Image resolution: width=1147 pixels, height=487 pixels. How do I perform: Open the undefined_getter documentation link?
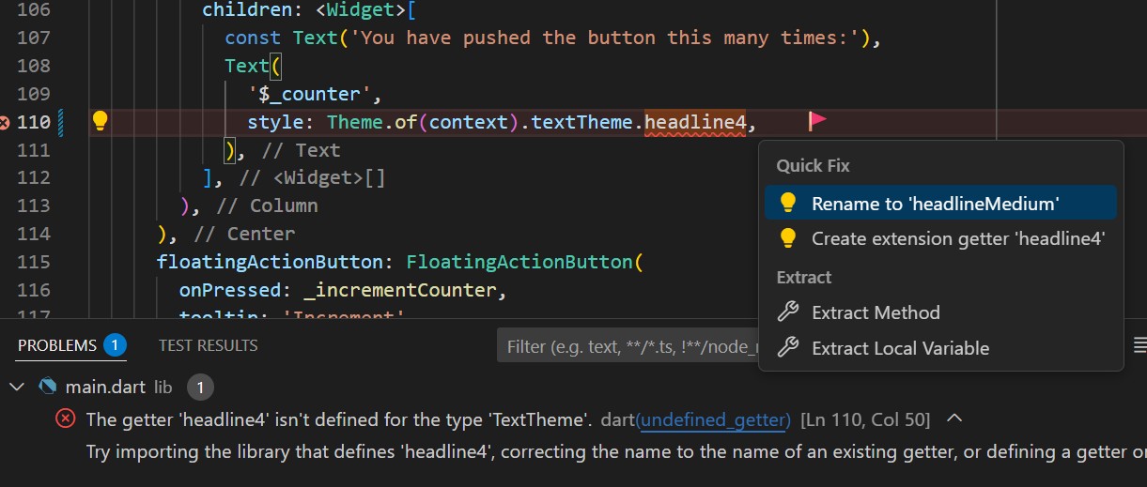pyautogui.click(x=713, y=419)
